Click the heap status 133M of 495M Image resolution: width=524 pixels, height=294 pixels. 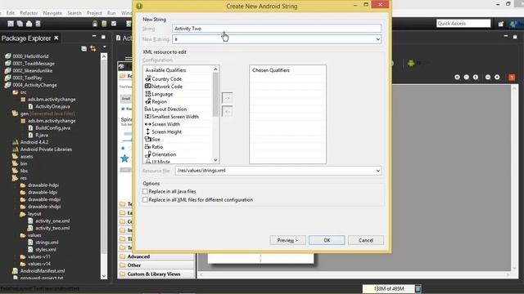(x=389, y=288)
